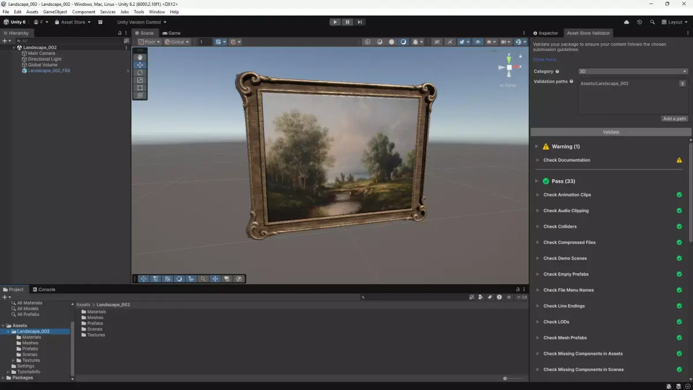Select the Rotate tool in Scene
The image size is (693, 390).
(x=140, y=73)
